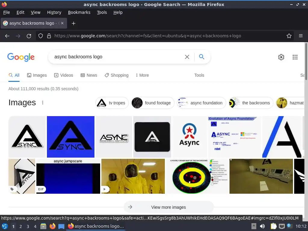This screenshot has width=308, height=231.
Task: Open the Help menu
Action: 118,12
